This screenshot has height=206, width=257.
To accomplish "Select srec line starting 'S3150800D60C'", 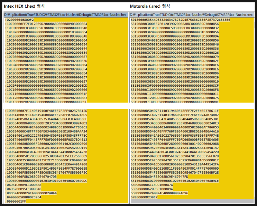I will pyautogui.click(x=175, y=181).
